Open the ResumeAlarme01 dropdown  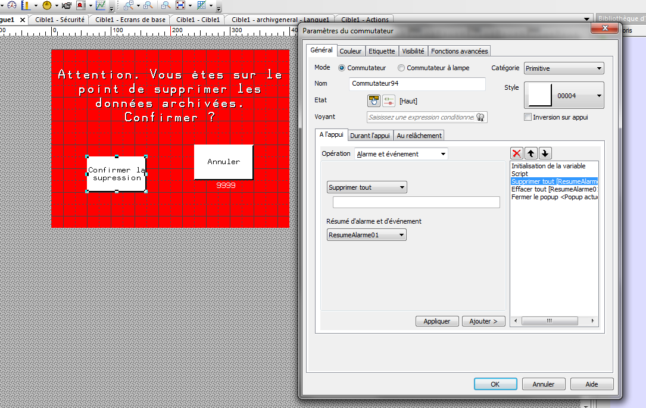coord(367,235)
